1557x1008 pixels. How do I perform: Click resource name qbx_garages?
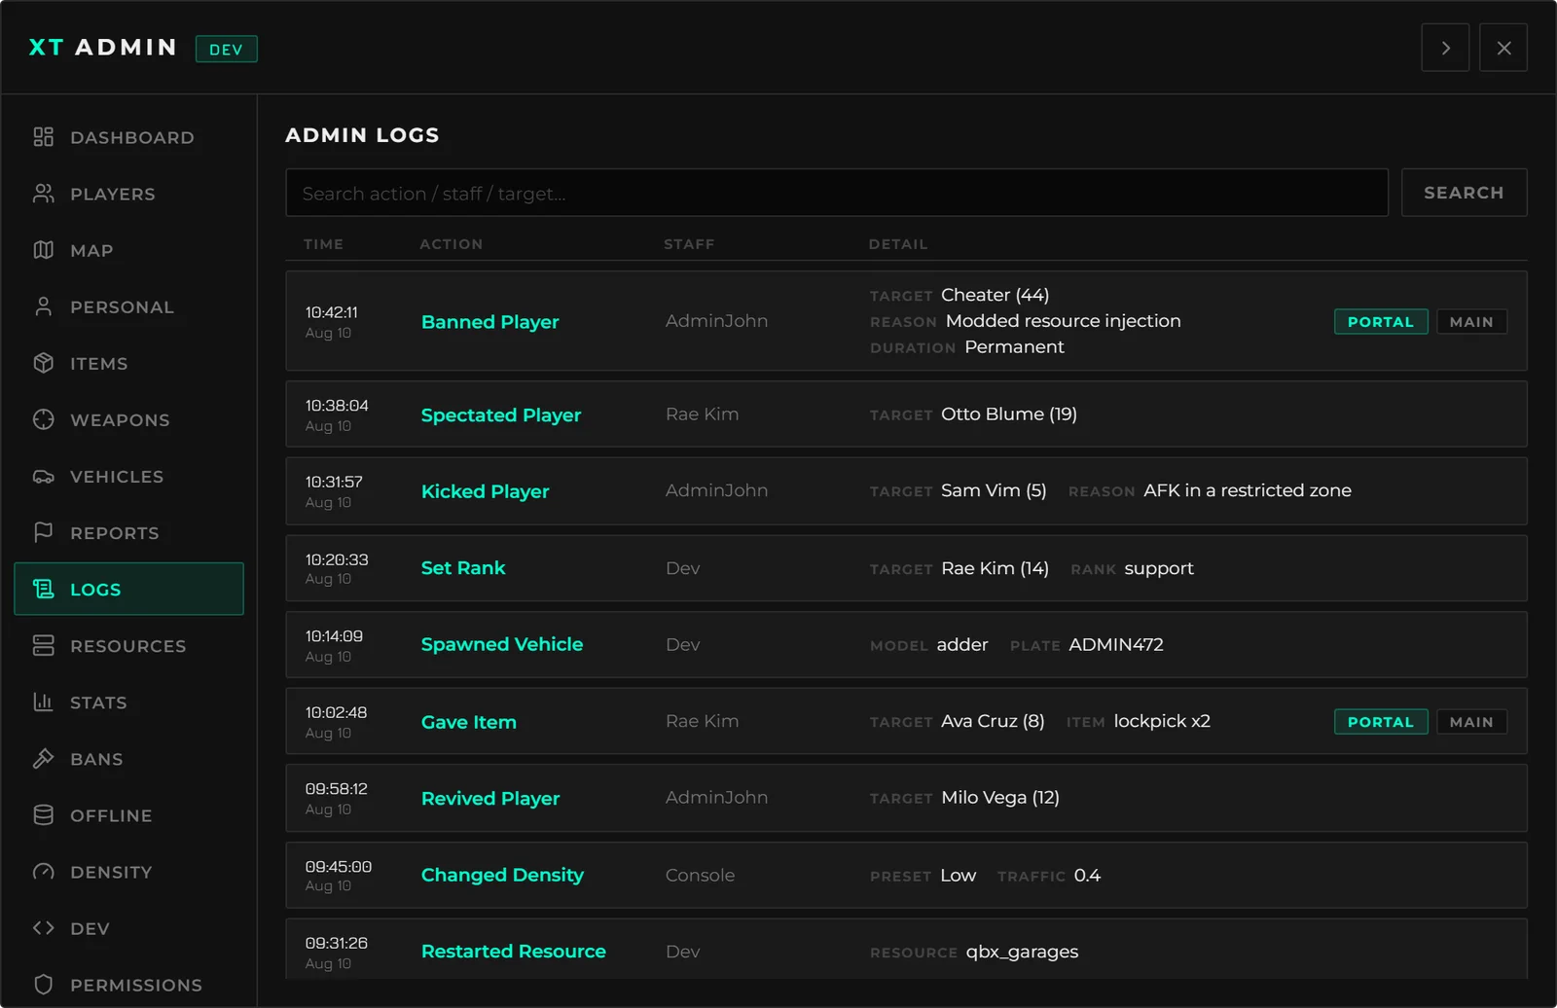tap(1022, 952)
